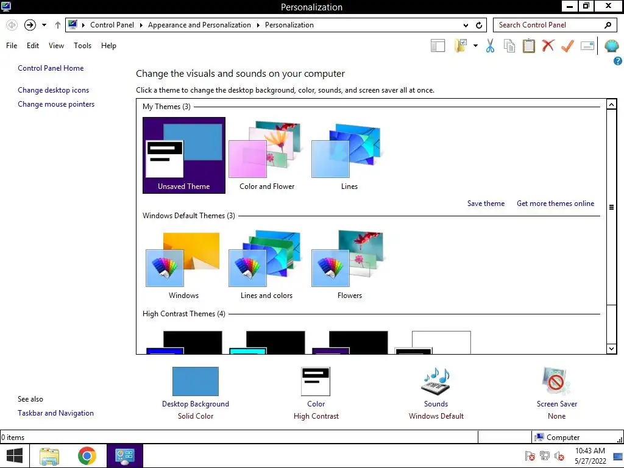Go up one folder level

[x=58, y=25]
